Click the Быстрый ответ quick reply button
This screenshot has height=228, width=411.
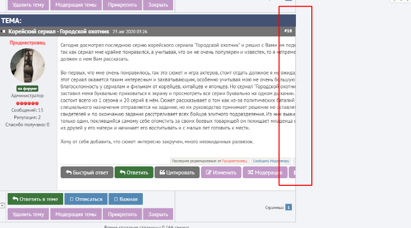click(x=86, y=173)
